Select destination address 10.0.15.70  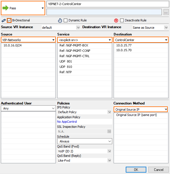click(x=141, y=50)
